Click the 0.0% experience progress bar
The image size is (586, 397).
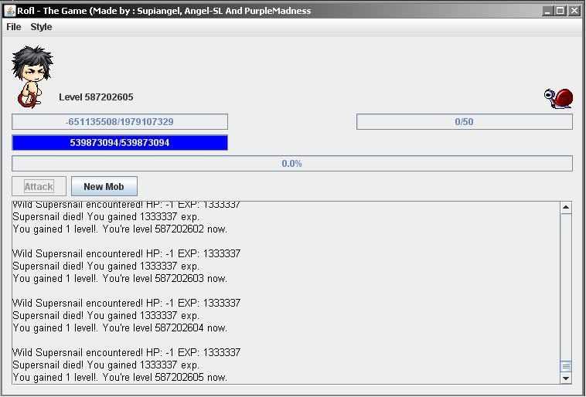[x=291, y=164]
